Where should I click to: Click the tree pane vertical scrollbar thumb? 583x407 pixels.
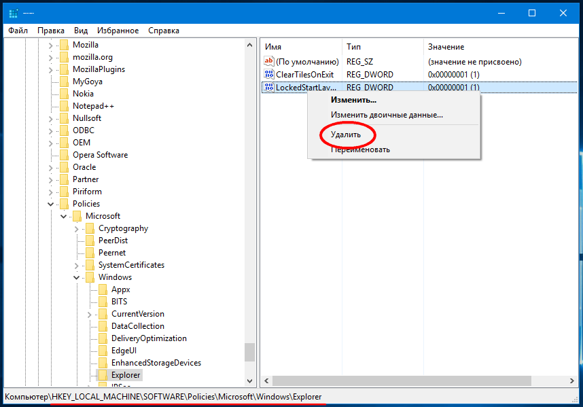[249, 352]
